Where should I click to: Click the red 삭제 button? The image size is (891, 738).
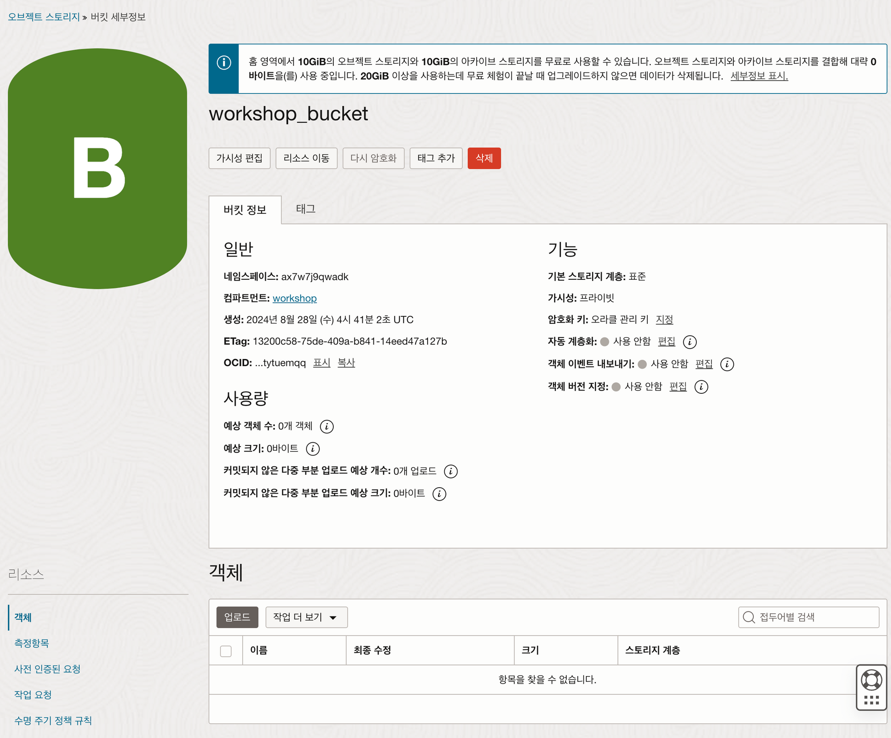(x=484, y=158)
